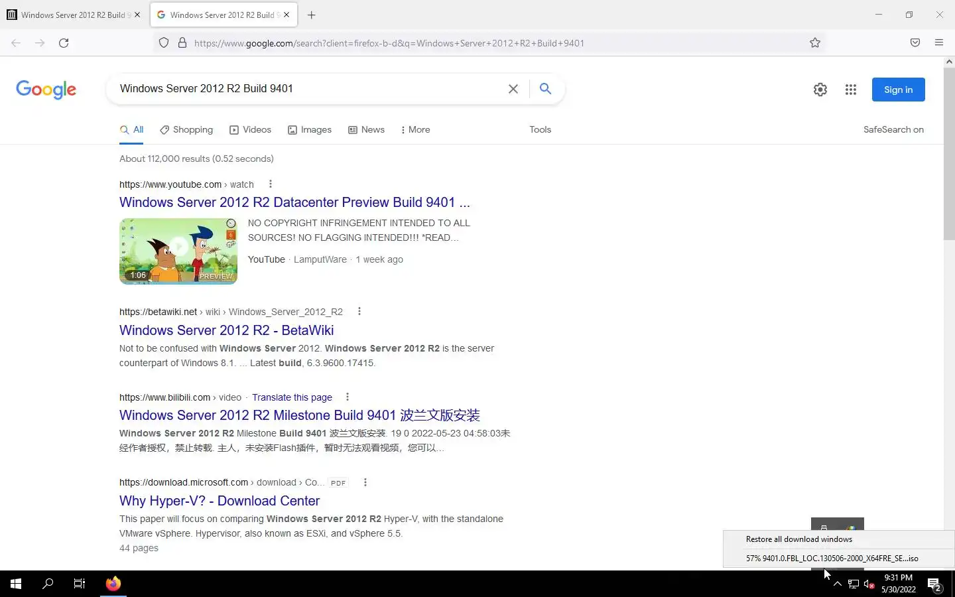Screen dimensions: 955x597
Task: Click About 112,000 results text
Action: (196, 159)
